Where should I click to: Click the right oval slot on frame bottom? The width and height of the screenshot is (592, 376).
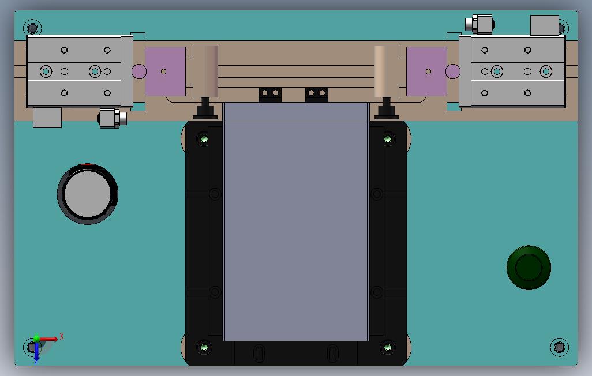[332, 354]
